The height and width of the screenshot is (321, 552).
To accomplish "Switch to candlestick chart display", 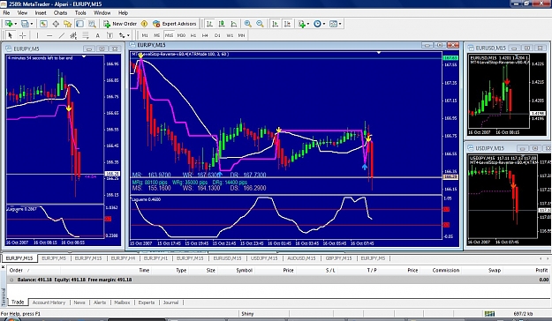I will tap(222, 24).
